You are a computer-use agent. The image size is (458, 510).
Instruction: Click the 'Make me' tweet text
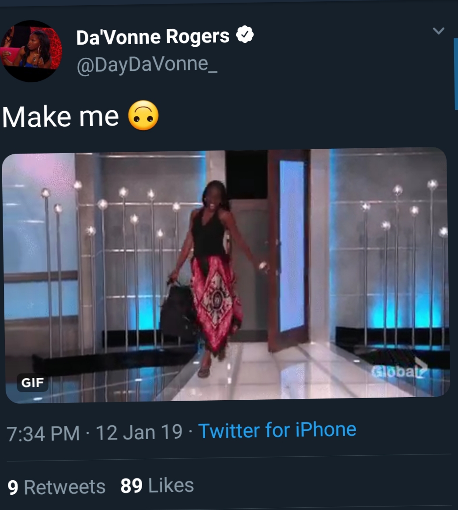pos(60,117)
